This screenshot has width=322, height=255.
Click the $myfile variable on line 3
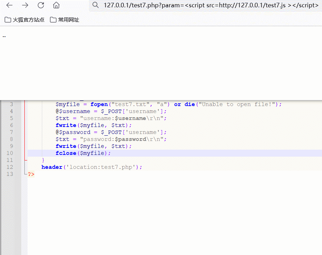(68, 104)
